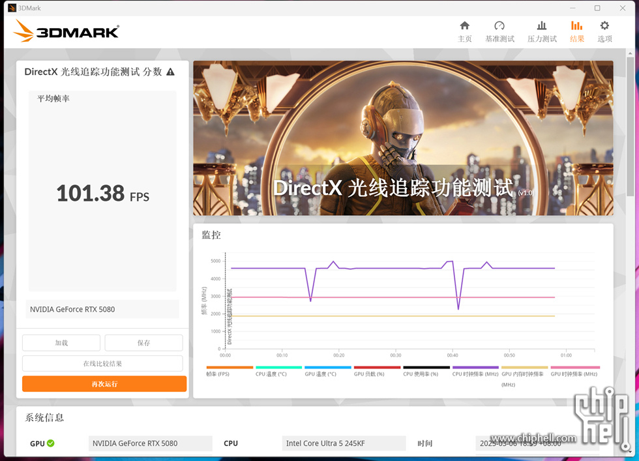The image size is (639, 461).
Task: Close the 3DMark window
Action: tap(623, 8)
